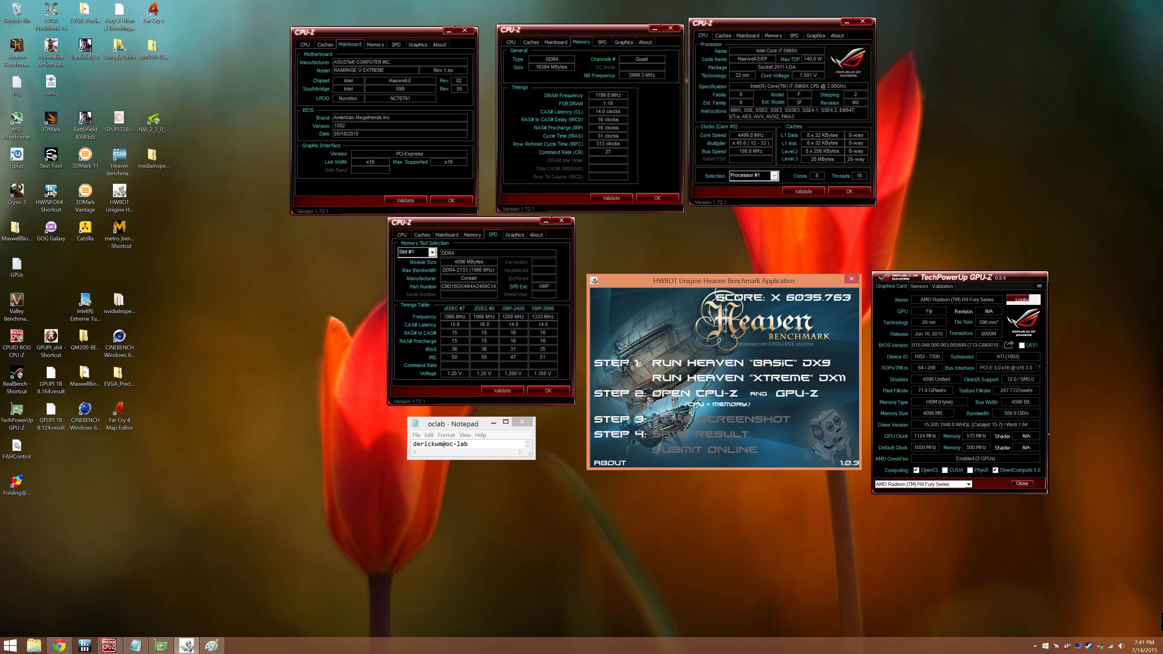This screenshot has height=654, width=1163.
Task: Click OK in the CPU-tab CPU-Z window
Action: pyautogui.click(x=849, y=191)
